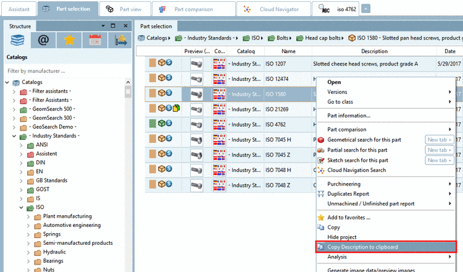Open the Part comparison tab
The image size is (463, 272).
click(194, 9)
